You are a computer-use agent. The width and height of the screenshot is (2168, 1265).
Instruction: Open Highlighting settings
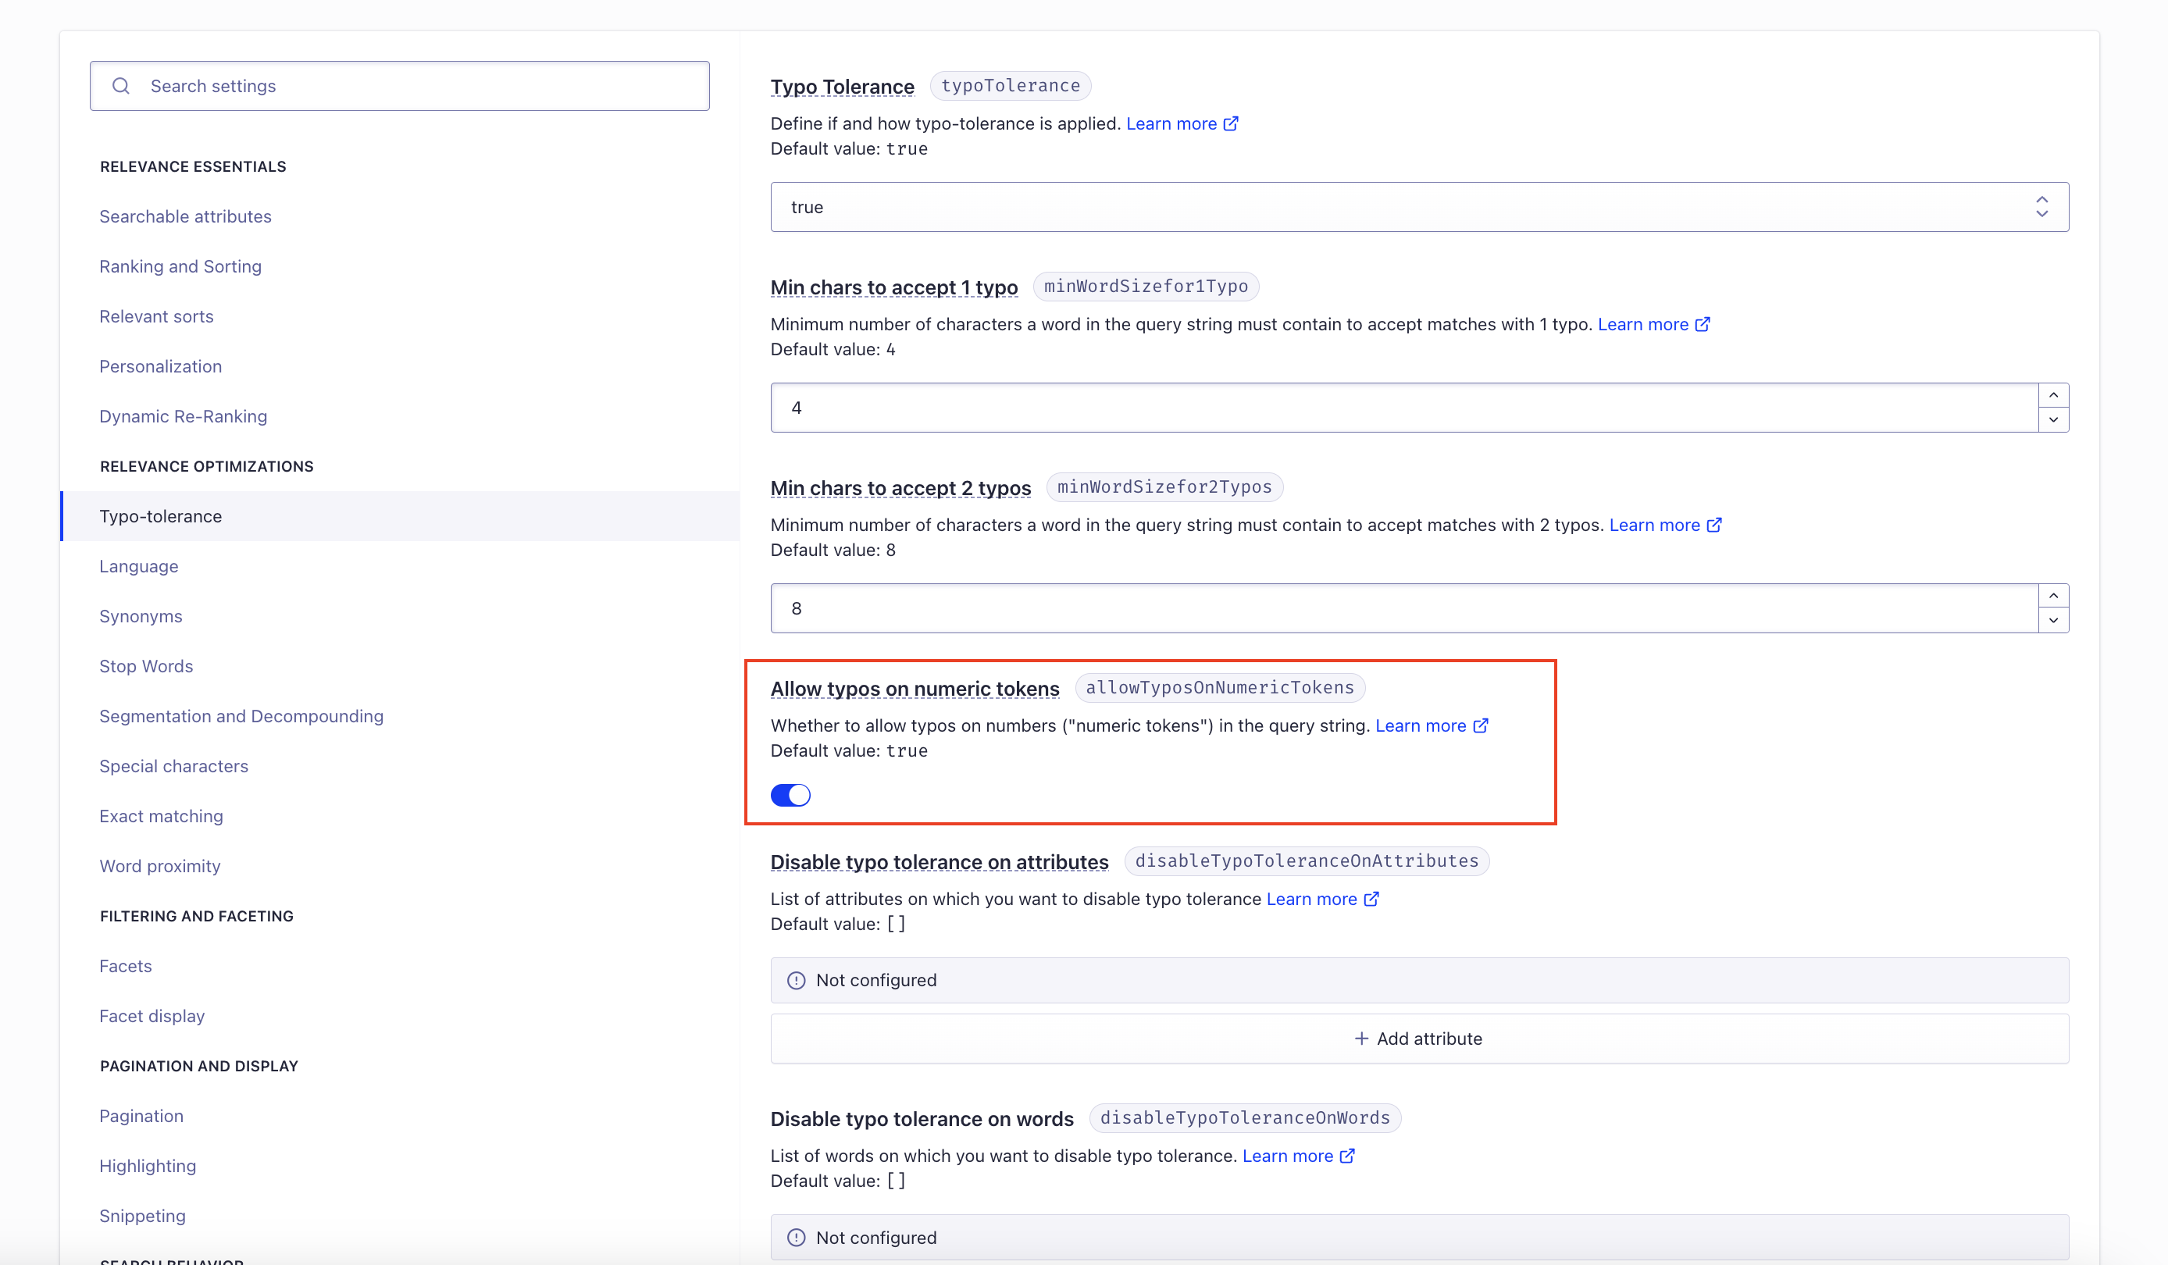tap(148, 1166)
